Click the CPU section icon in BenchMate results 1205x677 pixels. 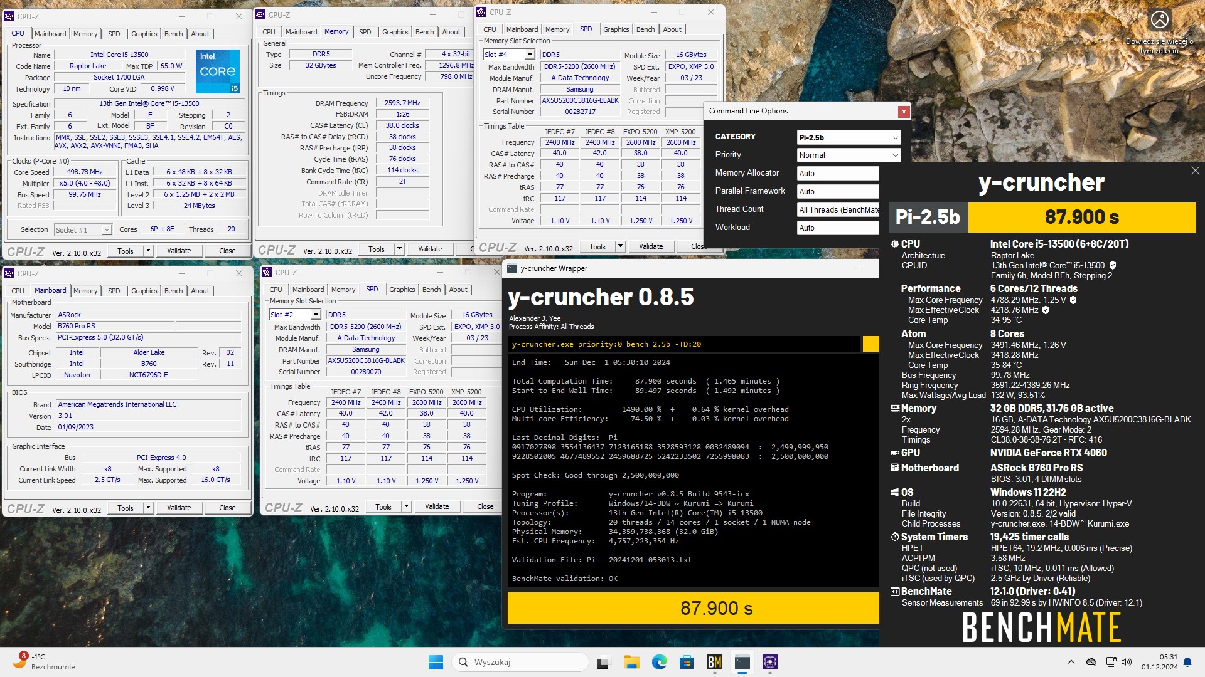click(x=895, y=244)
